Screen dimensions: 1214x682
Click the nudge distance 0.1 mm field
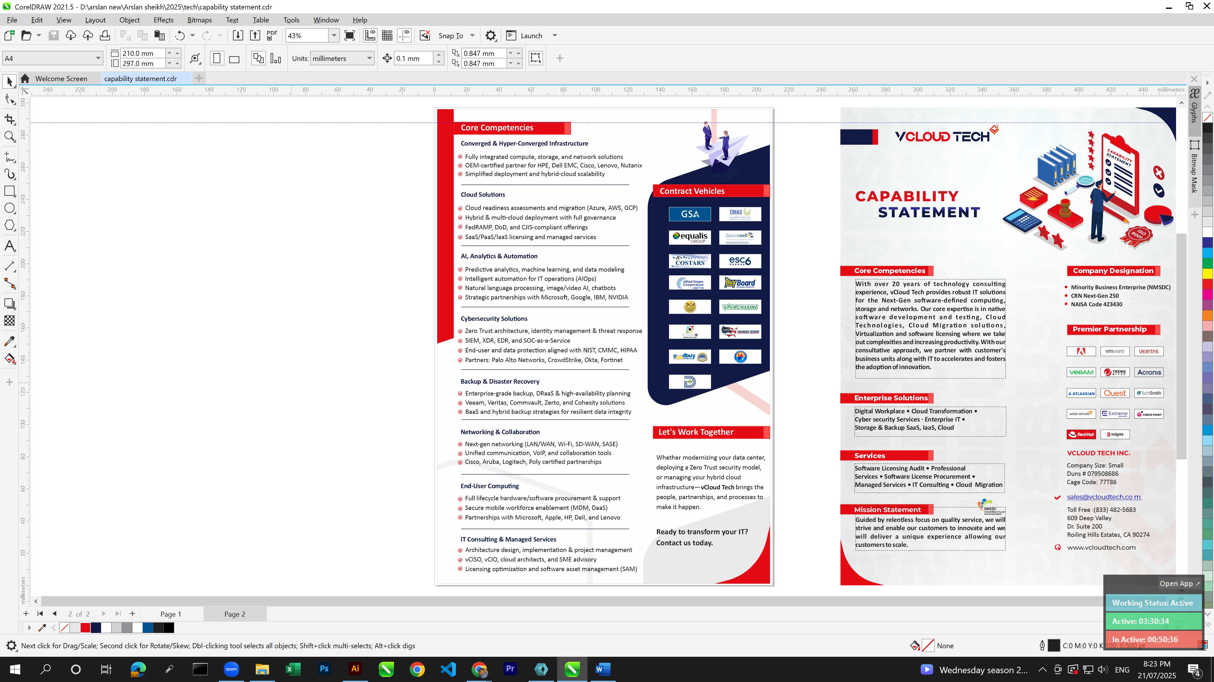coord(414,58)
